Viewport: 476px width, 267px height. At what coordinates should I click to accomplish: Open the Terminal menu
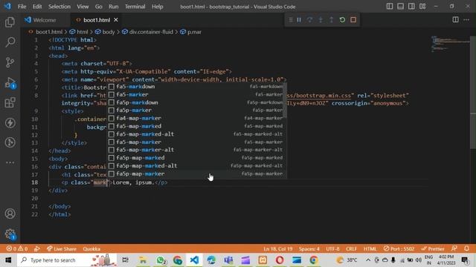(135, 7)
